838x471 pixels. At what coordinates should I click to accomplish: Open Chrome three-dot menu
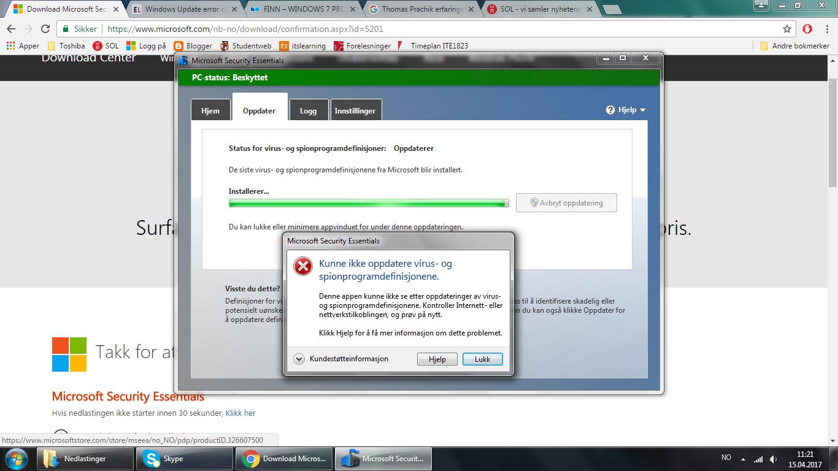[826, 29]
